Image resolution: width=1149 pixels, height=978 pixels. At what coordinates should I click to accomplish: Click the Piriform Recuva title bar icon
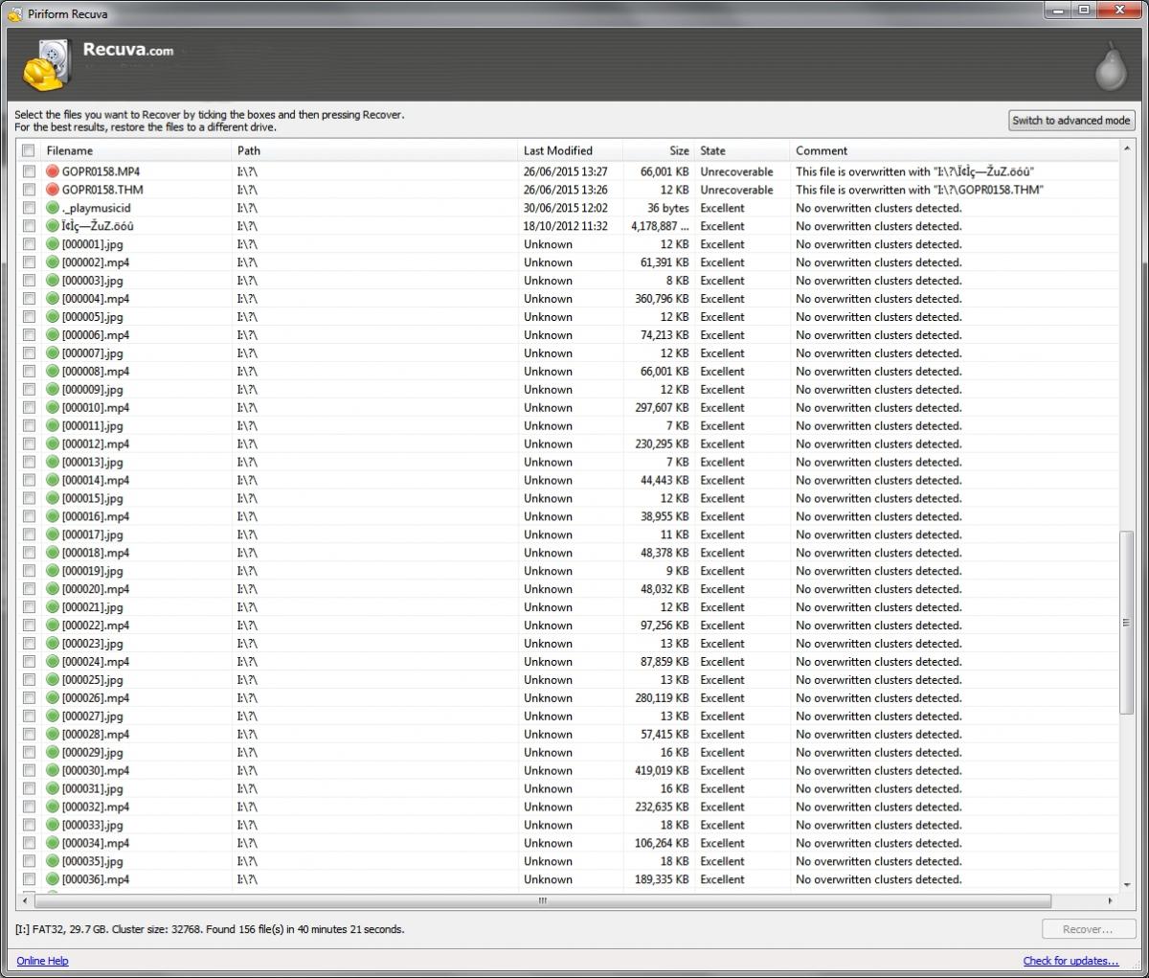click(14, 13)
